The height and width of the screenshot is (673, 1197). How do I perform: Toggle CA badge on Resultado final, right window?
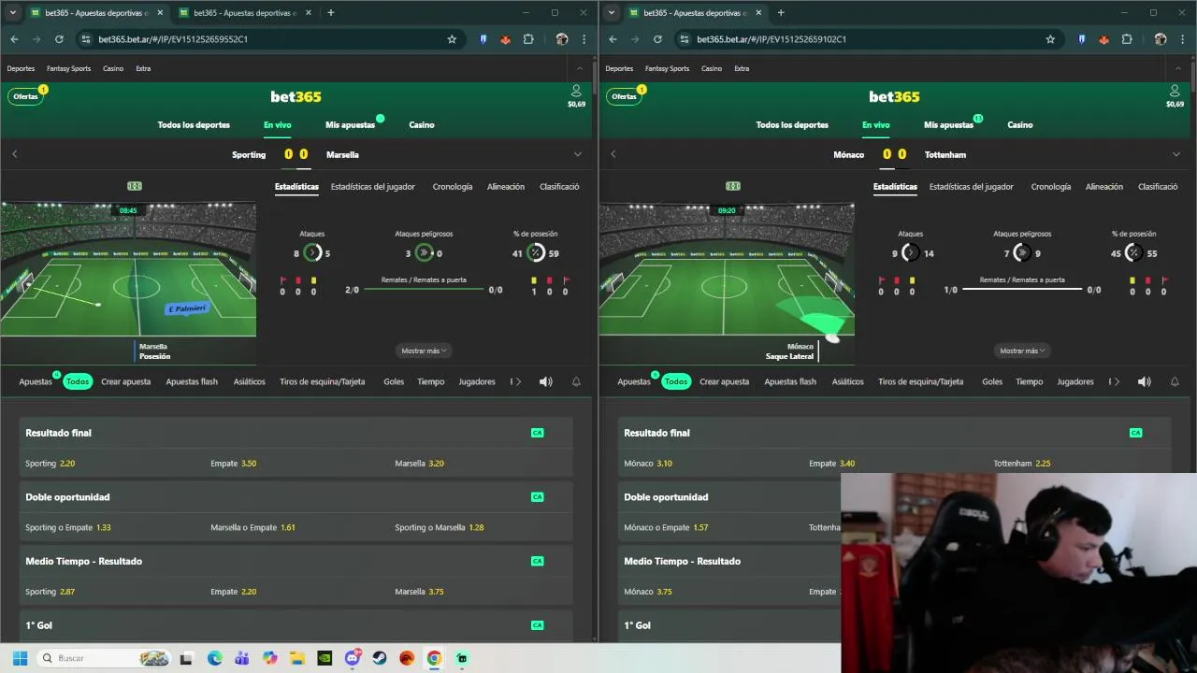(1135, 433)
